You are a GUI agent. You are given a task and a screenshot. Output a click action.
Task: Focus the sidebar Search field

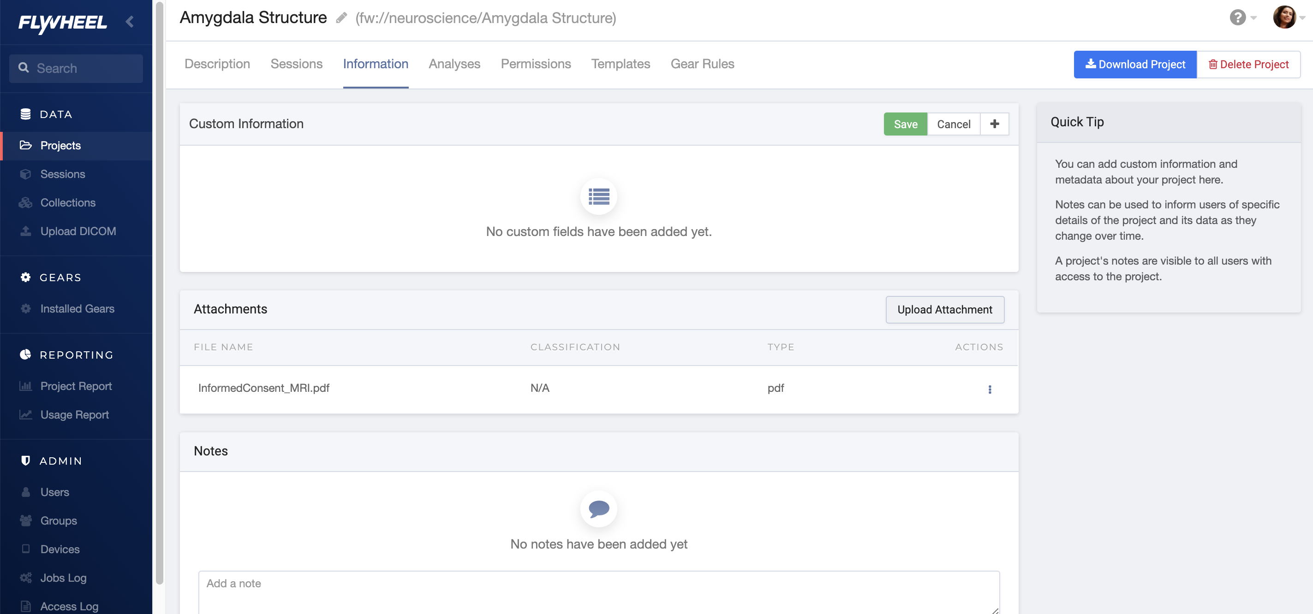coord(76,68)
